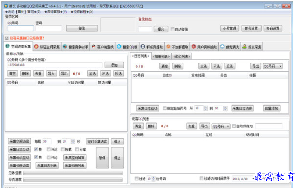Viewport: 298px width, 188px height.
Task: Open the 邮址清洗 tab with the cloud icon
Action: coord(229,47)
